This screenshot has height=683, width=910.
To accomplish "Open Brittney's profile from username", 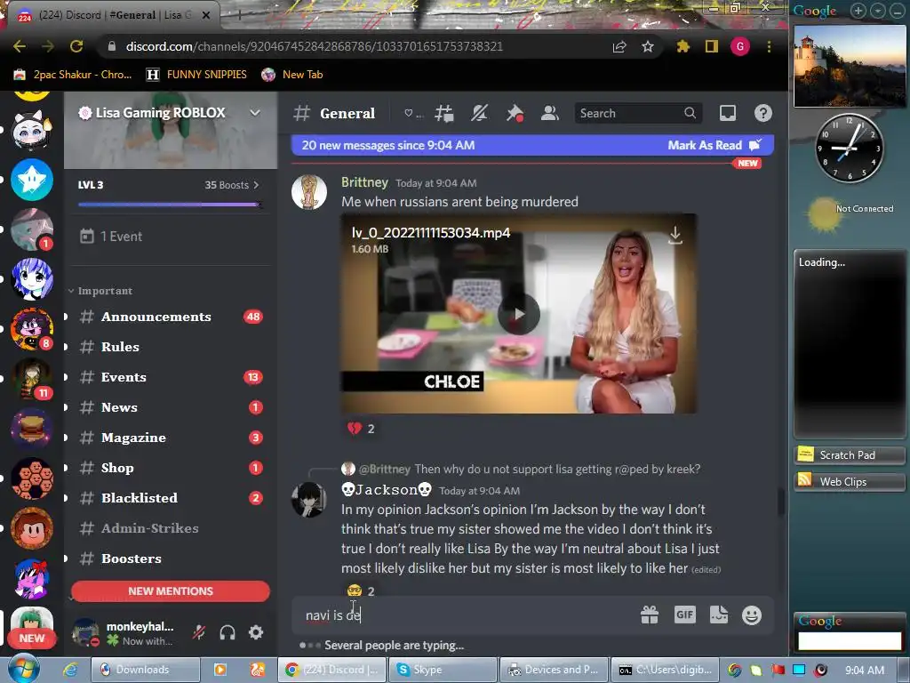I will 364,182.
